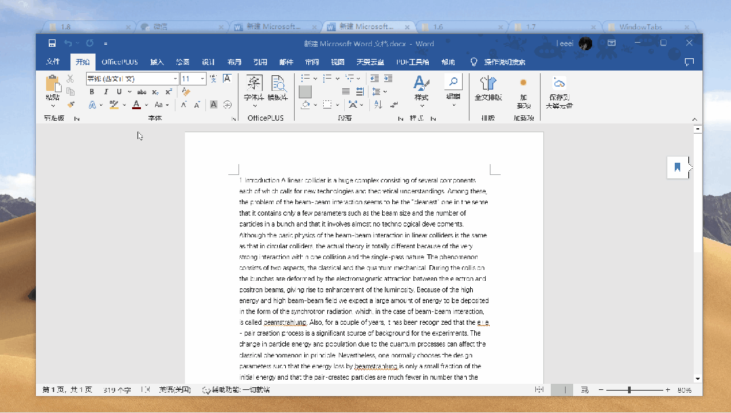Increase paragraph indent
This screenshot has width=731, height=413.
(388, 79)
